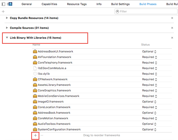Expand the Compile Sources section

click(x=7, y=28)
